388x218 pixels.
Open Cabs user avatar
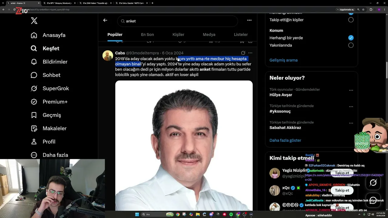coord(108,56)
